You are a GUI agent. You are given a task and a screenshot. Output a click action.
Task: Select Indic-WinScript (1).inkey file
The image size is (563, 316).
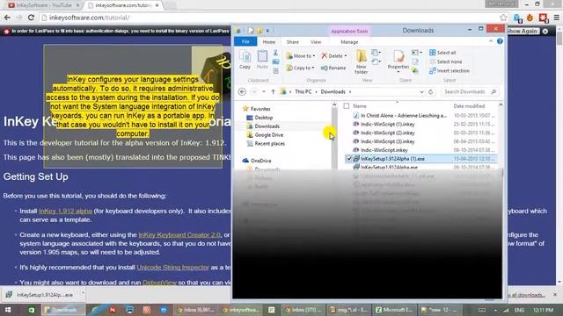[x=388, y=124]
